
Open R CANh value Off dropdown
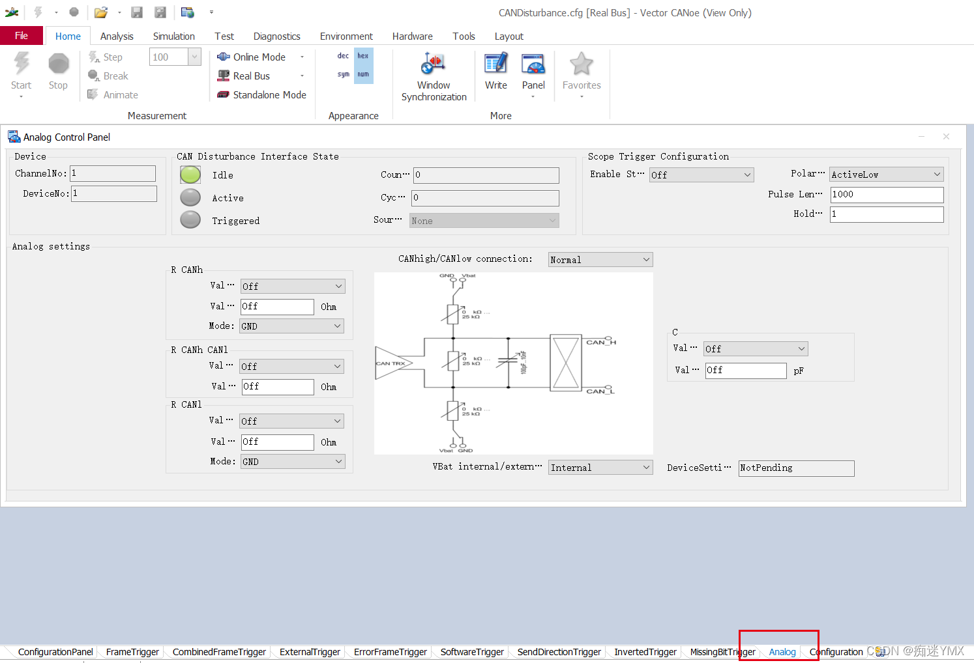(292, 286)
